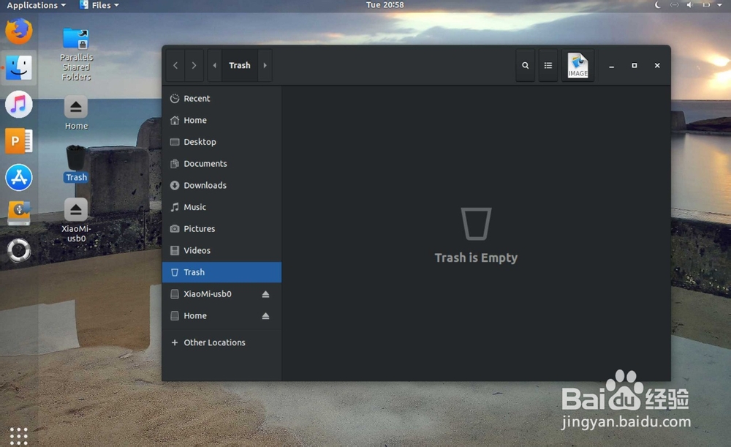Screen dimensions: 731x447
Task: Click the search icon in Files toolbar
Action: [525, 65]
